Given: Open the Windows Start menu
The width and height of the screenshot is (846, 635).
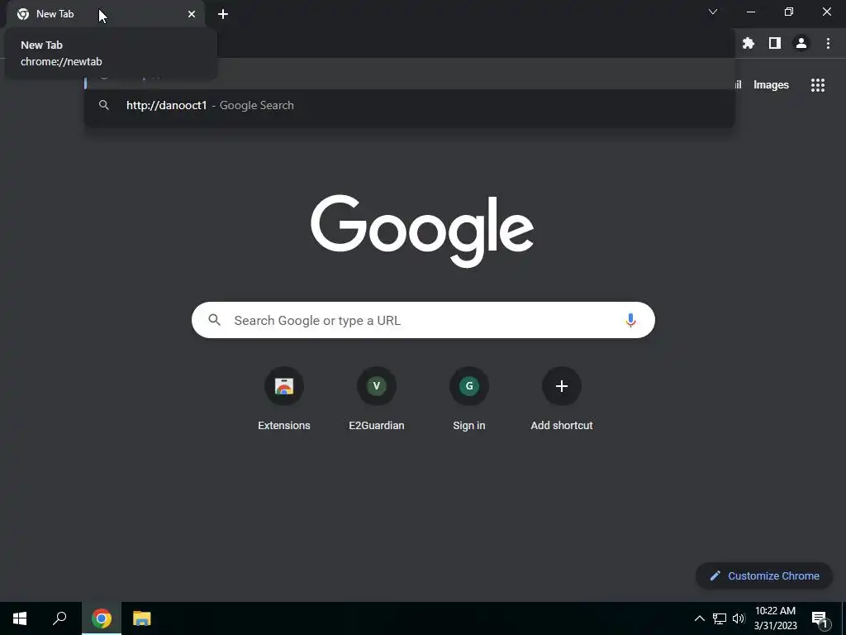Looking at the screenshot, I should click(x=20, y=618).
